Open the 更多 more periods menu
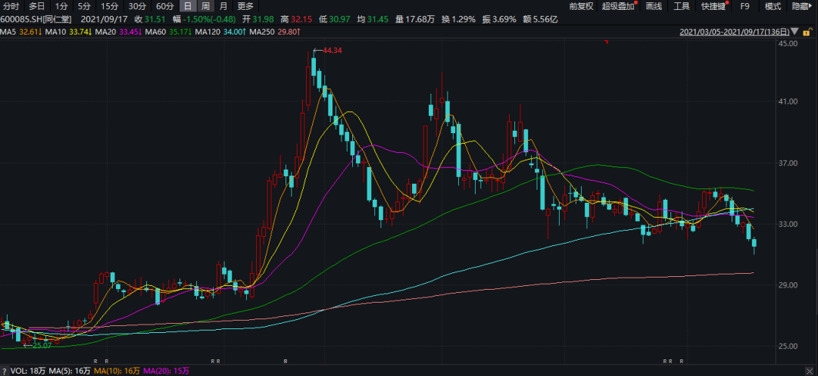Image resolution: width=818 pixels, height=376 pixels. pyautogui.click(x=245, y=6)
